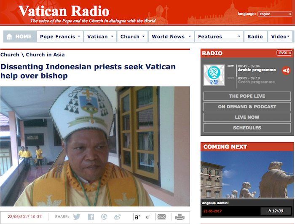Click the Coming Next Vatican image
295x224 pixels.
[247, 175]
